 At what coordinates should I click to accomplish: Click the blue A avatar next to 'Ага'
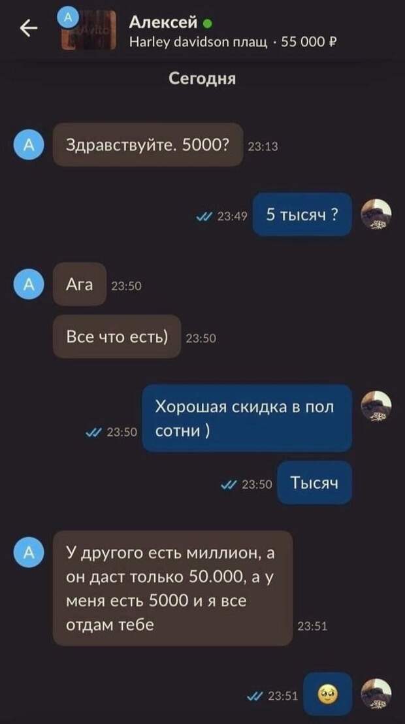[29, 284]
